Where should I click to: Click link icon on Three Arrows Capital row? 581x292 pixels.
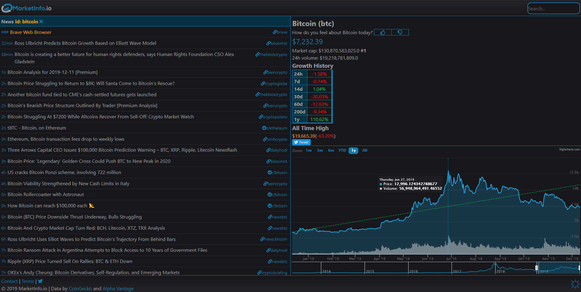(269, 150)
